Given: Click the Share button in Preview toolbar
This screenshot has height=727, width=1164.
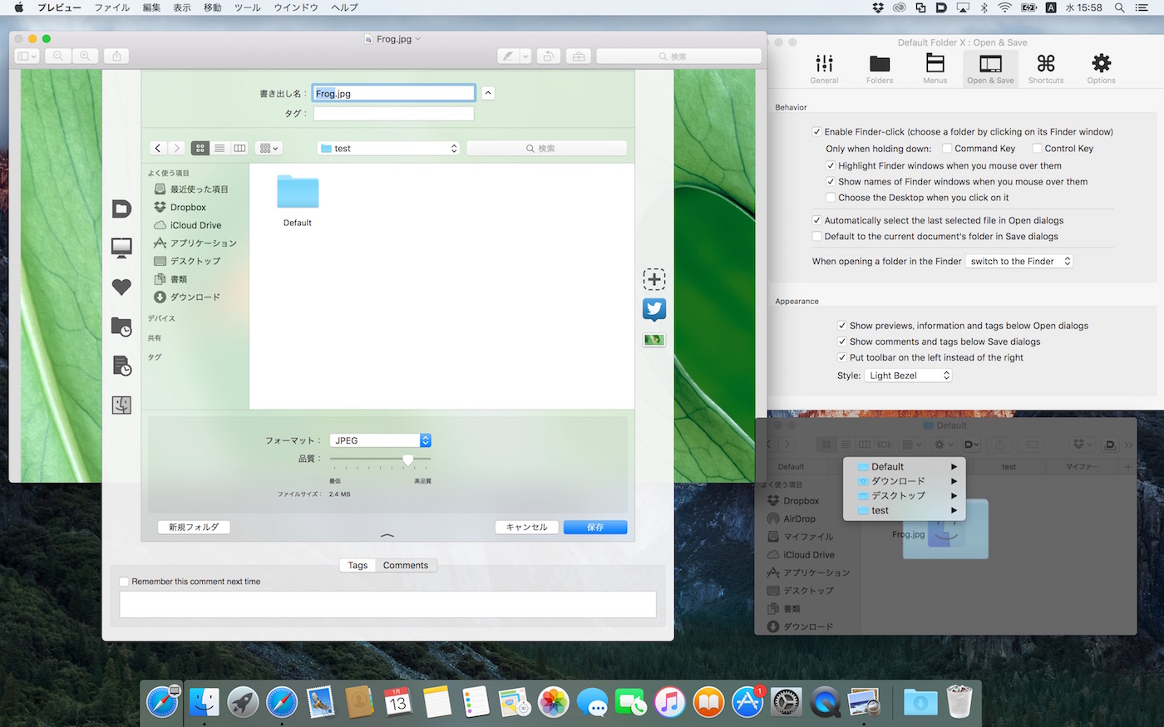Looking at the screenshot, I should (116, 56).
